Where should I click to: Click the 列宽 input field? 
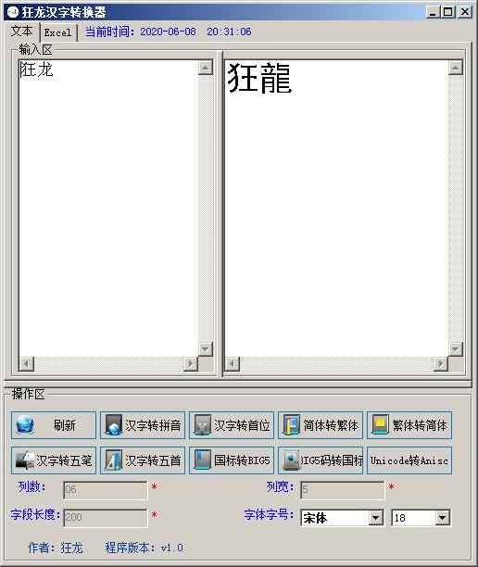click(342, 489)
